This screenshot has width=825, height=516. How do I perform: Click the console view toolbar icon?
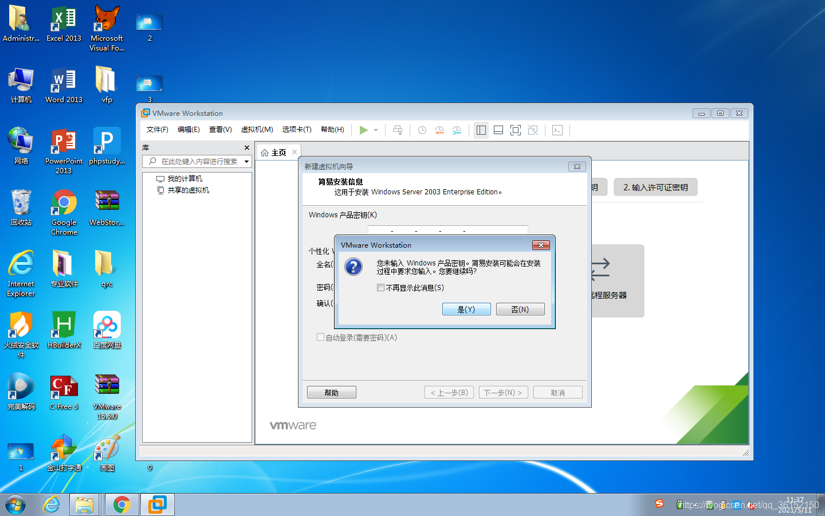pyautogui.click(x=557, y=130)
